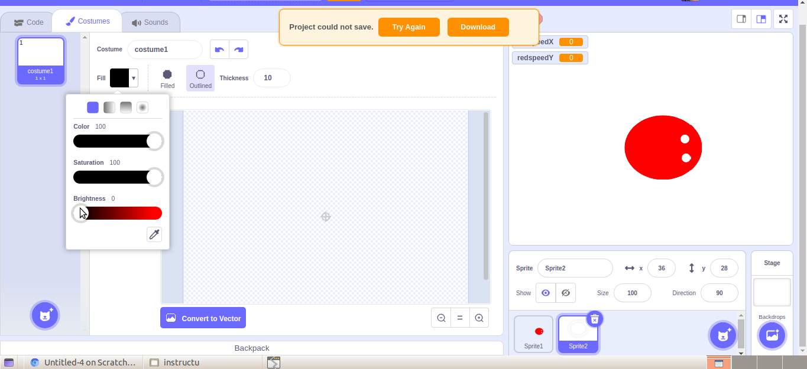This screenshot has height=369, width=807.
Task: Open the Sounds tab
Action: point(150,22)
